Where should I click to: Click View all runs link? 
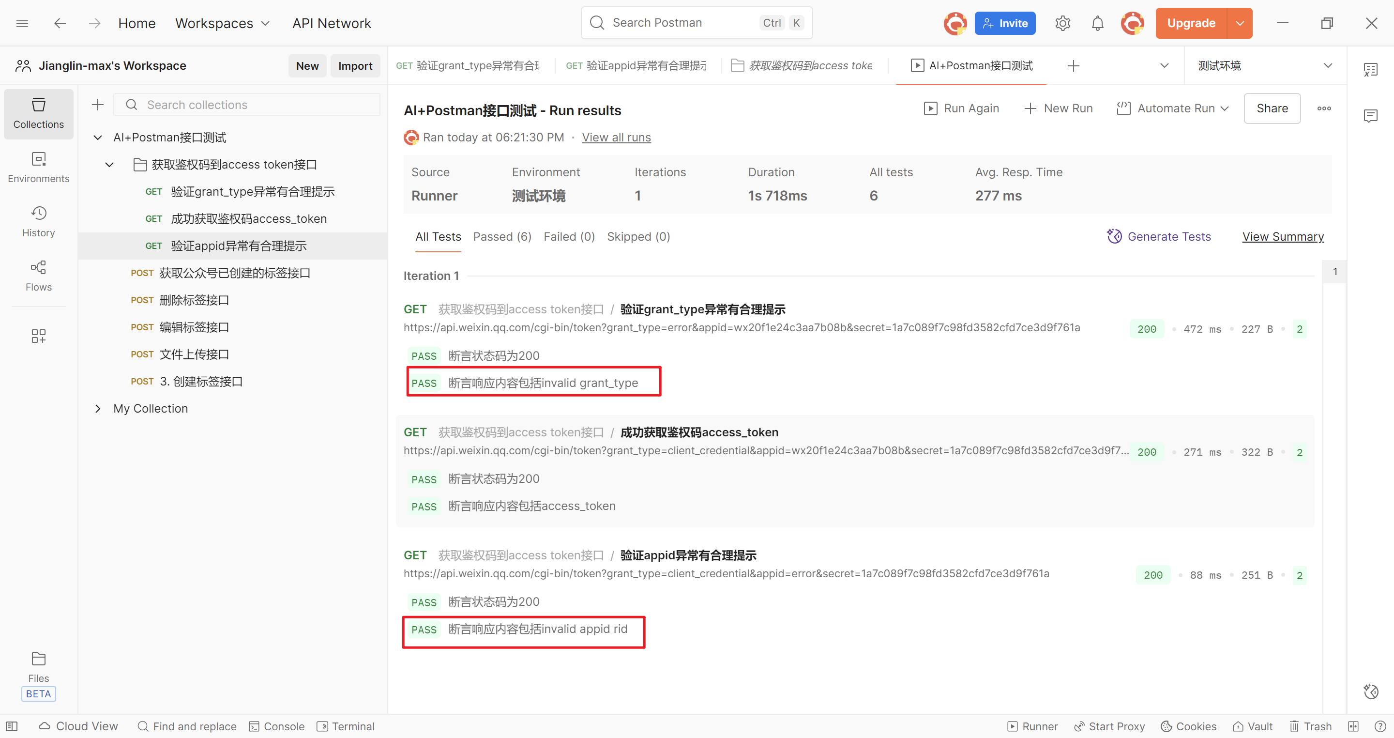click(616, 138)
